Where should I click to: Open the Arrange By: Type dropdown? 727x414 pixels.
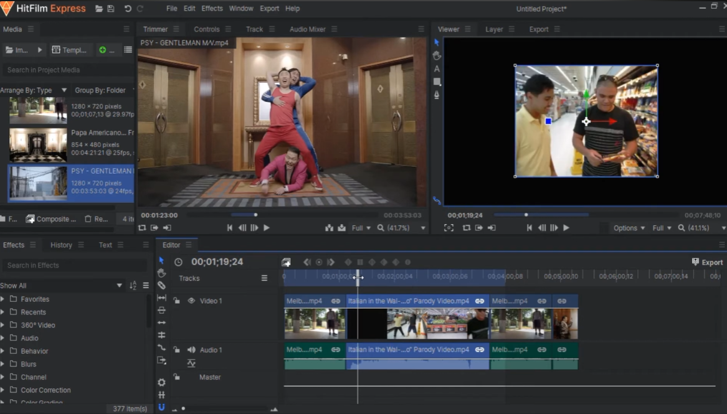coord(34,90)
